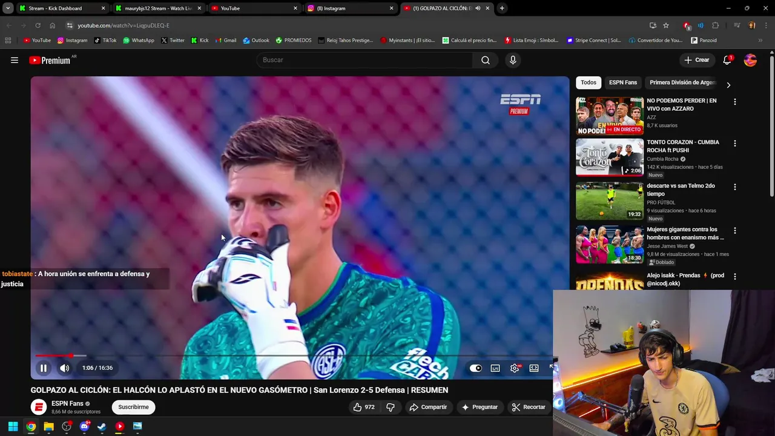Open the Compartir share button
The height and width of the screenshot is (436, 775).
[428, 407]
